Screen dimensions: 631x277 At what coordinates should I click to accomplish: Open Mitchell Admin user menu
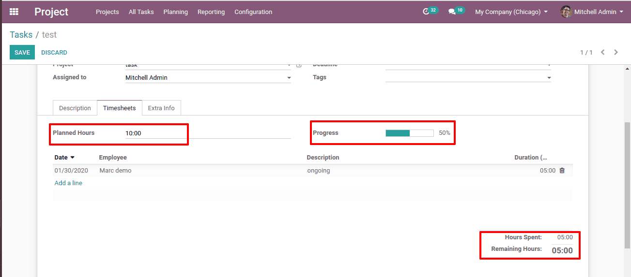592,12
